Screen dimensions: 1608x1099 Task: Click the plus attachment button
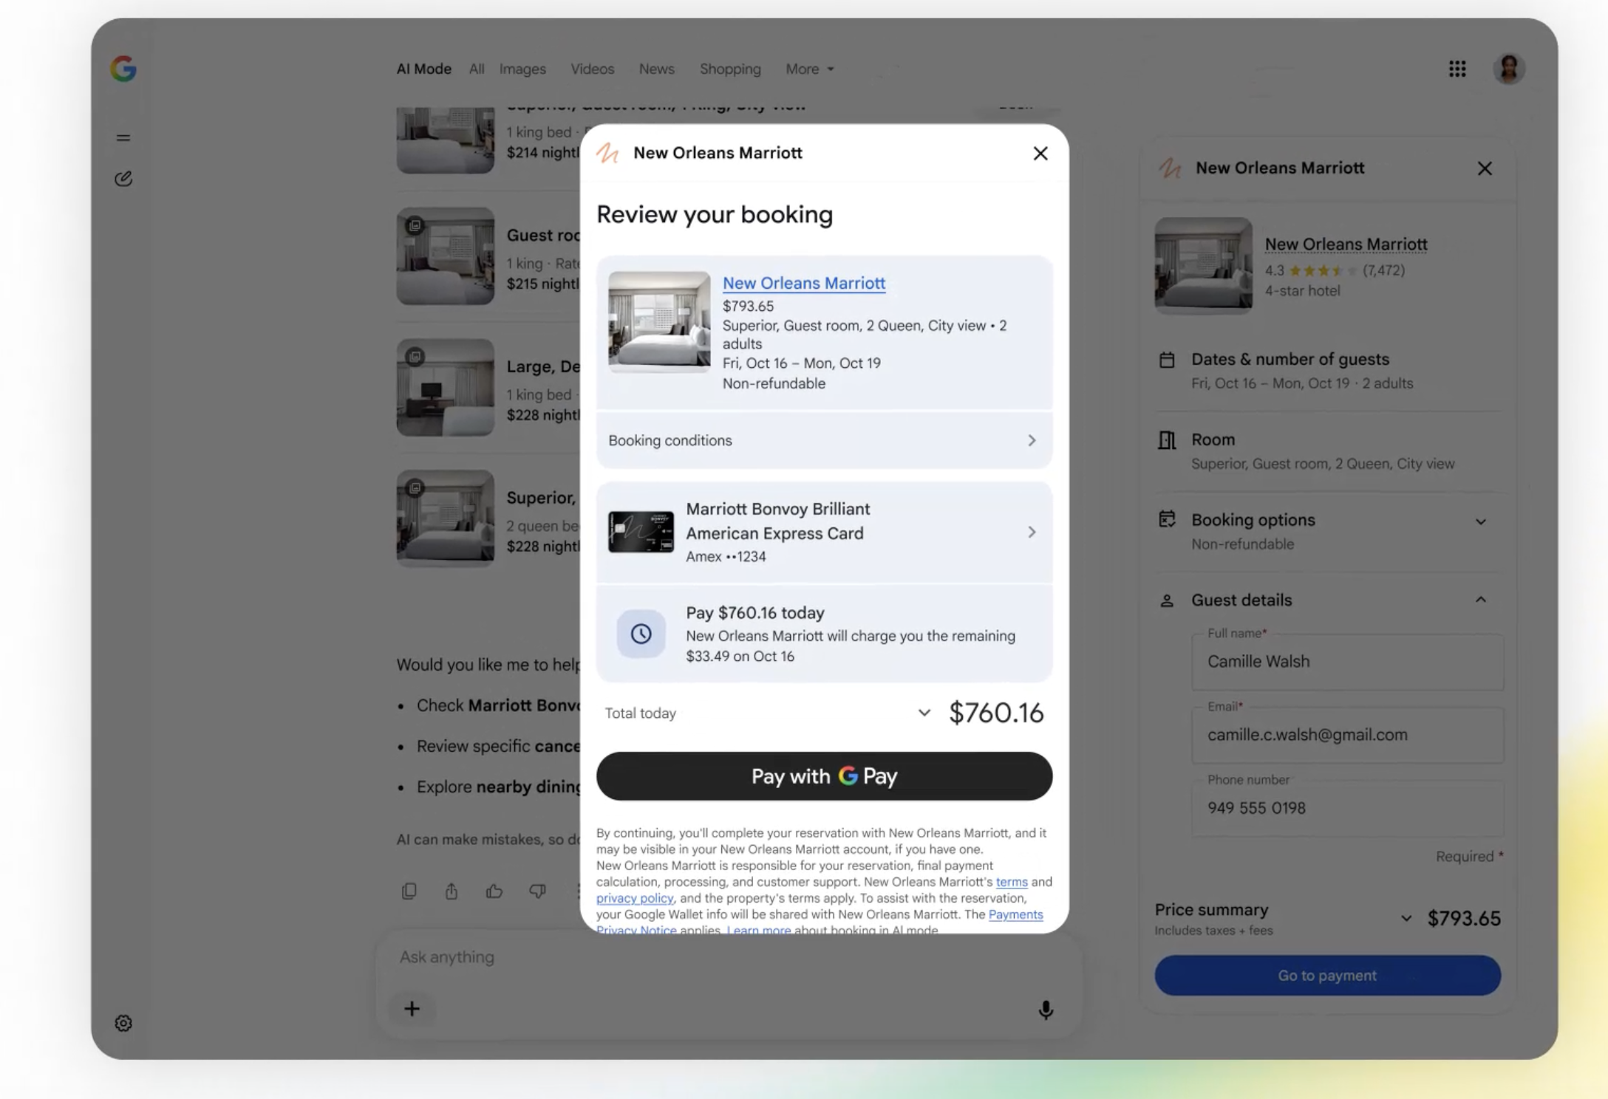pyautogui.click(x=412, y=1009)
